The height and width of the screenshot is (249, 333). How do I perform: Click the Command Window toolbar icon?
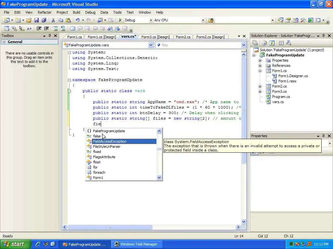tap(318, 20)
